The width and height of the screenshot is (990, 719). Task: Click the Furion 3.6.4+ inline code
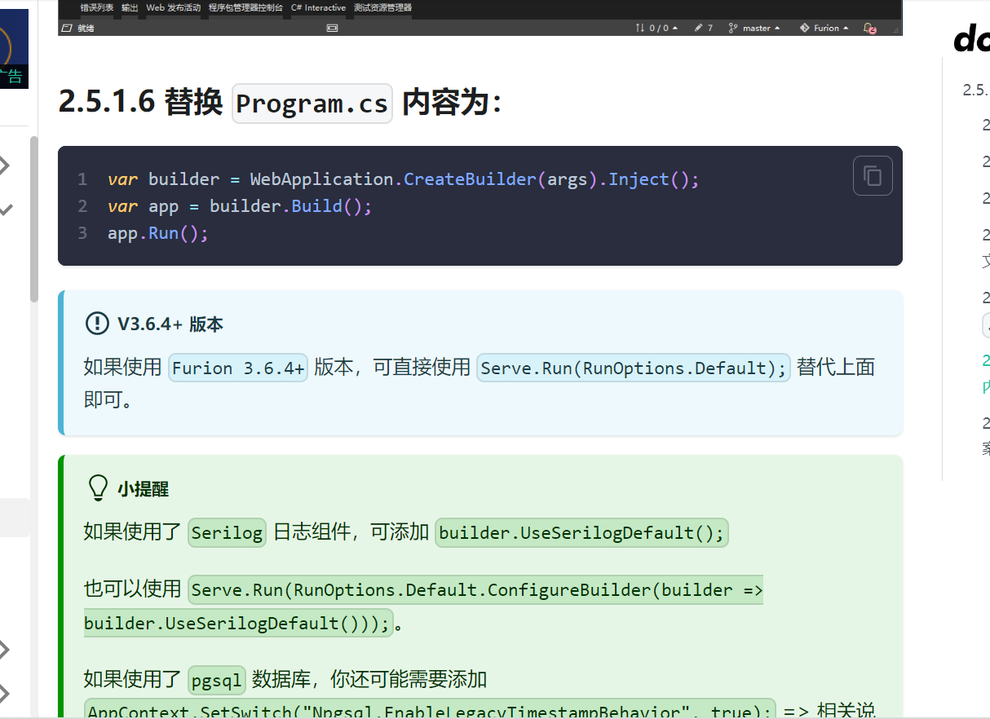238,368
